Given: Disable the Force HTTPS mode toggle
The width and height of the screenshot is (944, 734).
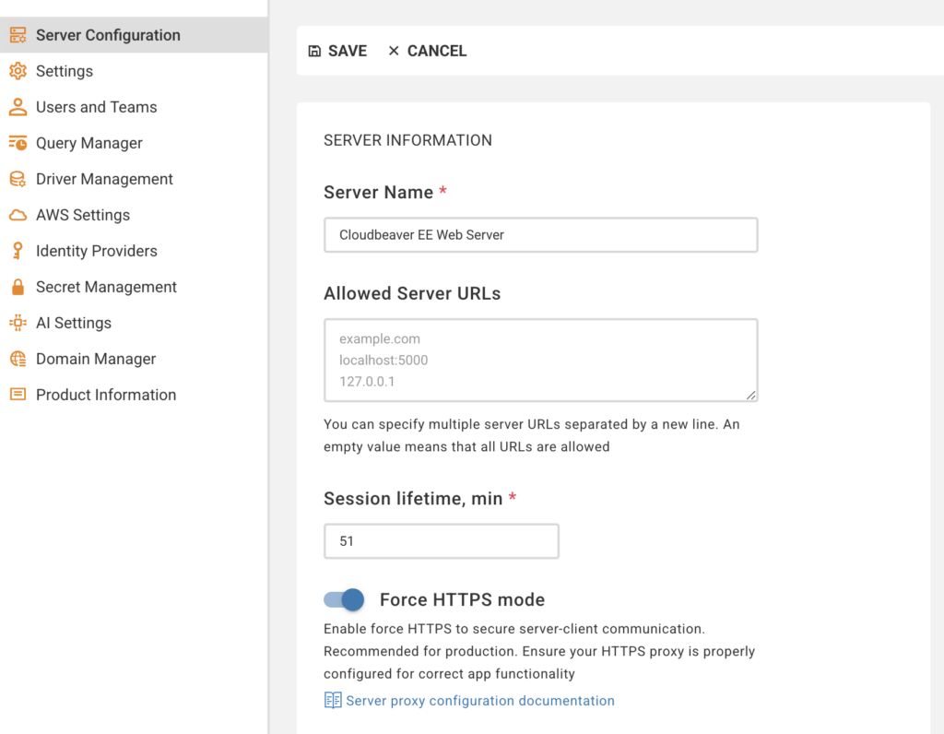Looking at the screenshot, I should coord(344,600).
